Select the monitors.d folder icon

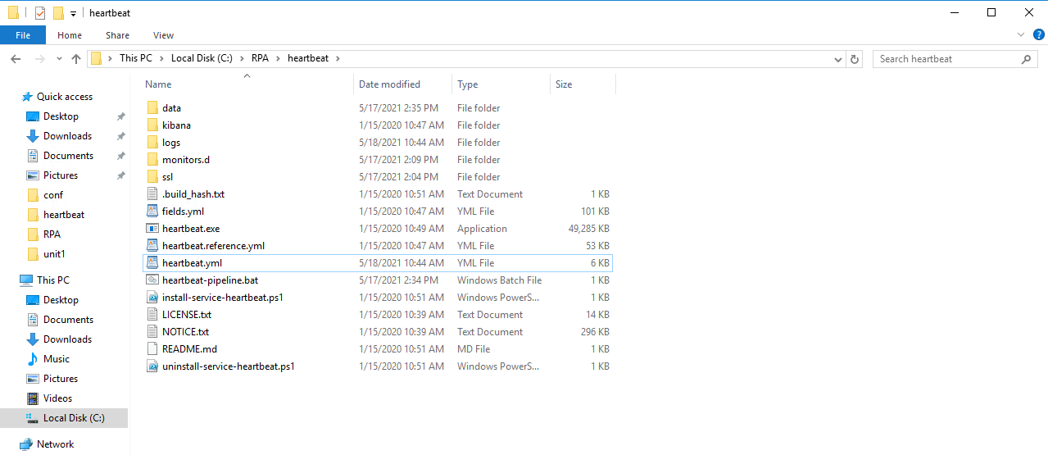[x=152, y=160]
